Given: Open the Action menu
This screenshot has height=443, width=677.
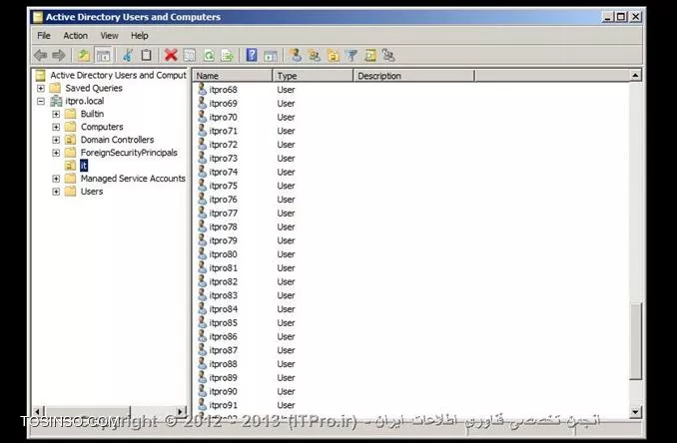Looking at the screenshot, I should point(76,35).
